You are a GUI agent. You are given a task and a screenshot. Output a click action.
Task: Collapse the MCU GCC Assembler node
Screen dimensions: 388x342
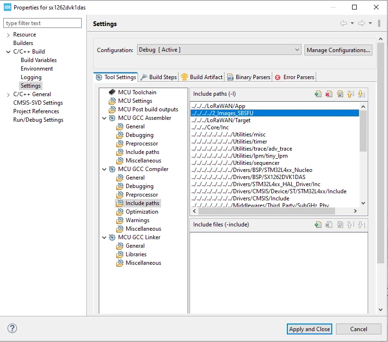point(104,118)
